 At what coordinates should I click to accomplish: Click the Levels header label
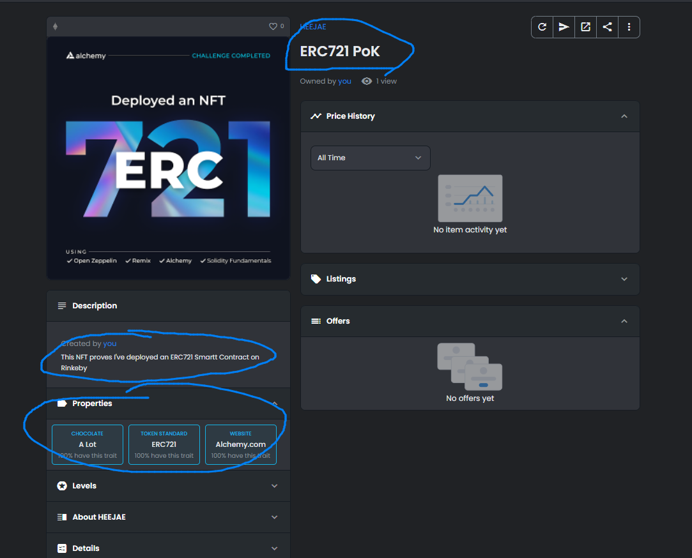click(x=84, y=486)
